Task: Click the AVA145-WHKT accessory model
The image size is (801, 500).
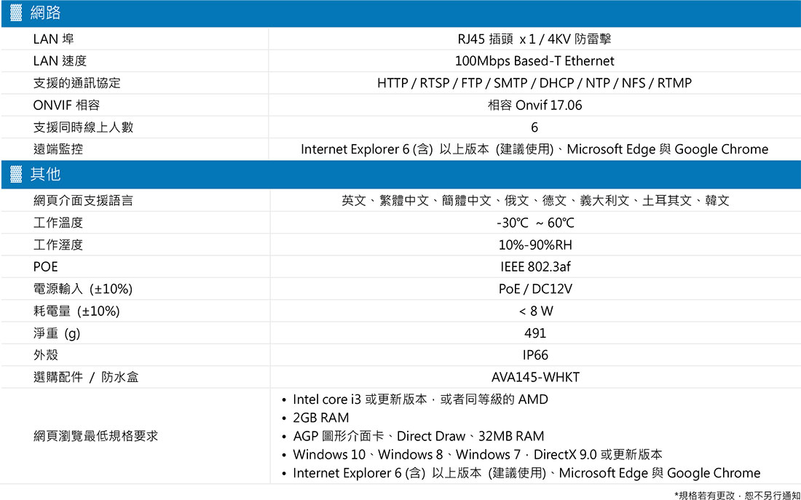Action: click(535, 378)
